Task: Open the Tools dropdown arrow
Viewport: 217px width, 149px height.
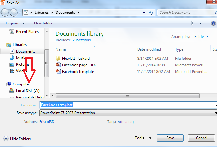Action: click(150, 138)
